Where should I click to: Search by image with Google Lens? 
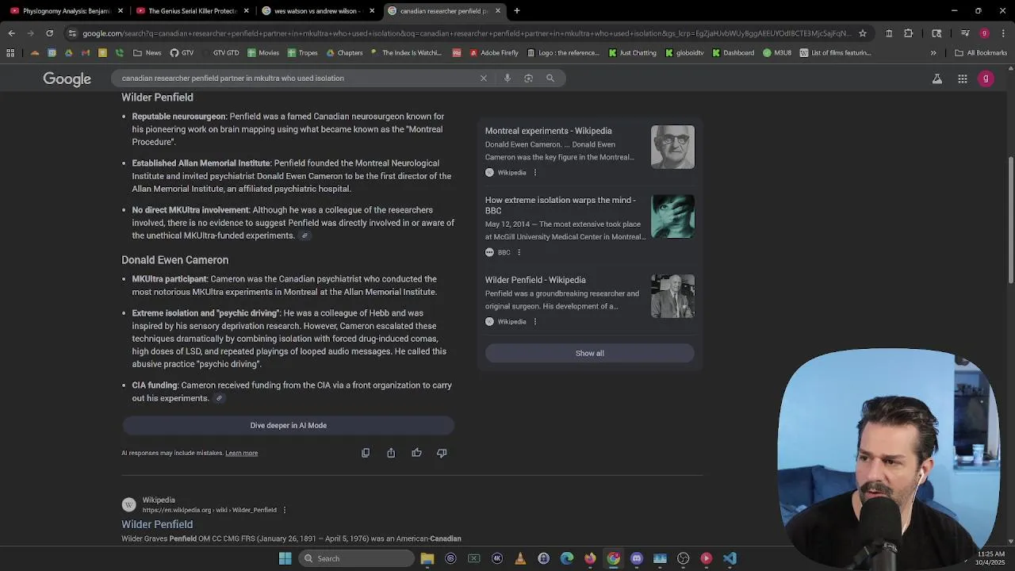[528, 78]
